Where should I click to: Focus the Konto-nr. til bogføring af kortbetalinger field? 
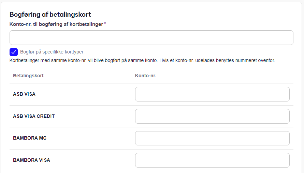tap(151, 37)
